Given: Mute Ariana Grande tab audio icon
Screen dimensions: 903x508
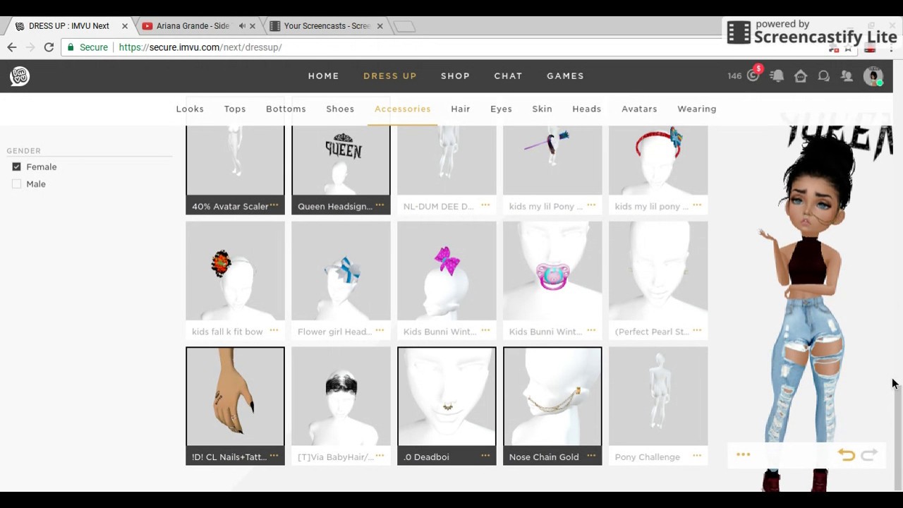Looking at the screenshot, I should 242,26.
